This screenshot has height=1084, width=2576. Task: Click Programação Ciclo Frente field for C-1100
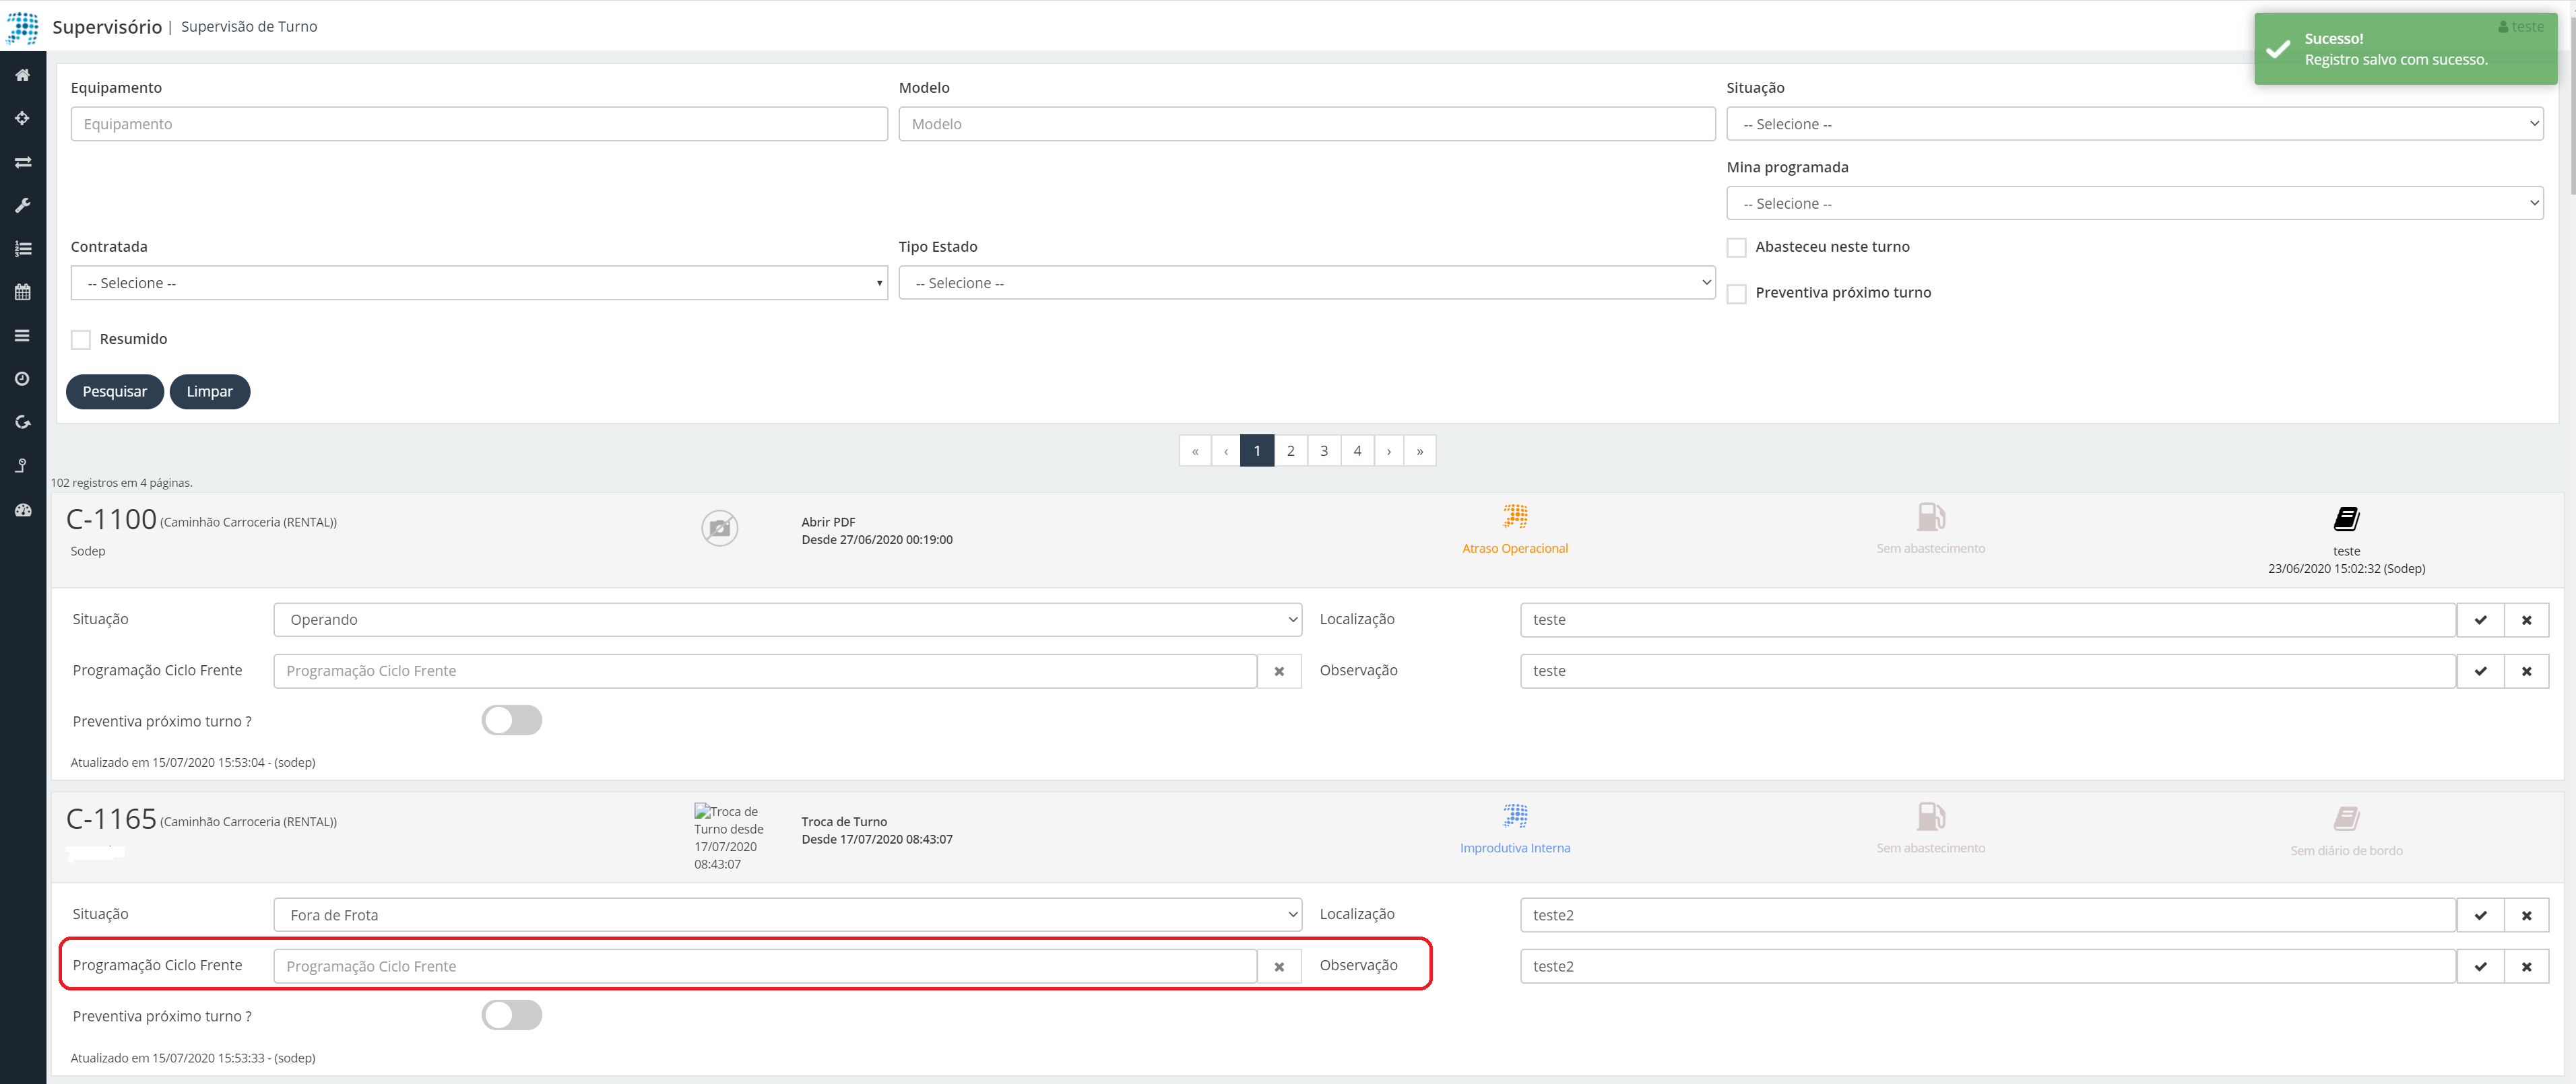(765, 671)
